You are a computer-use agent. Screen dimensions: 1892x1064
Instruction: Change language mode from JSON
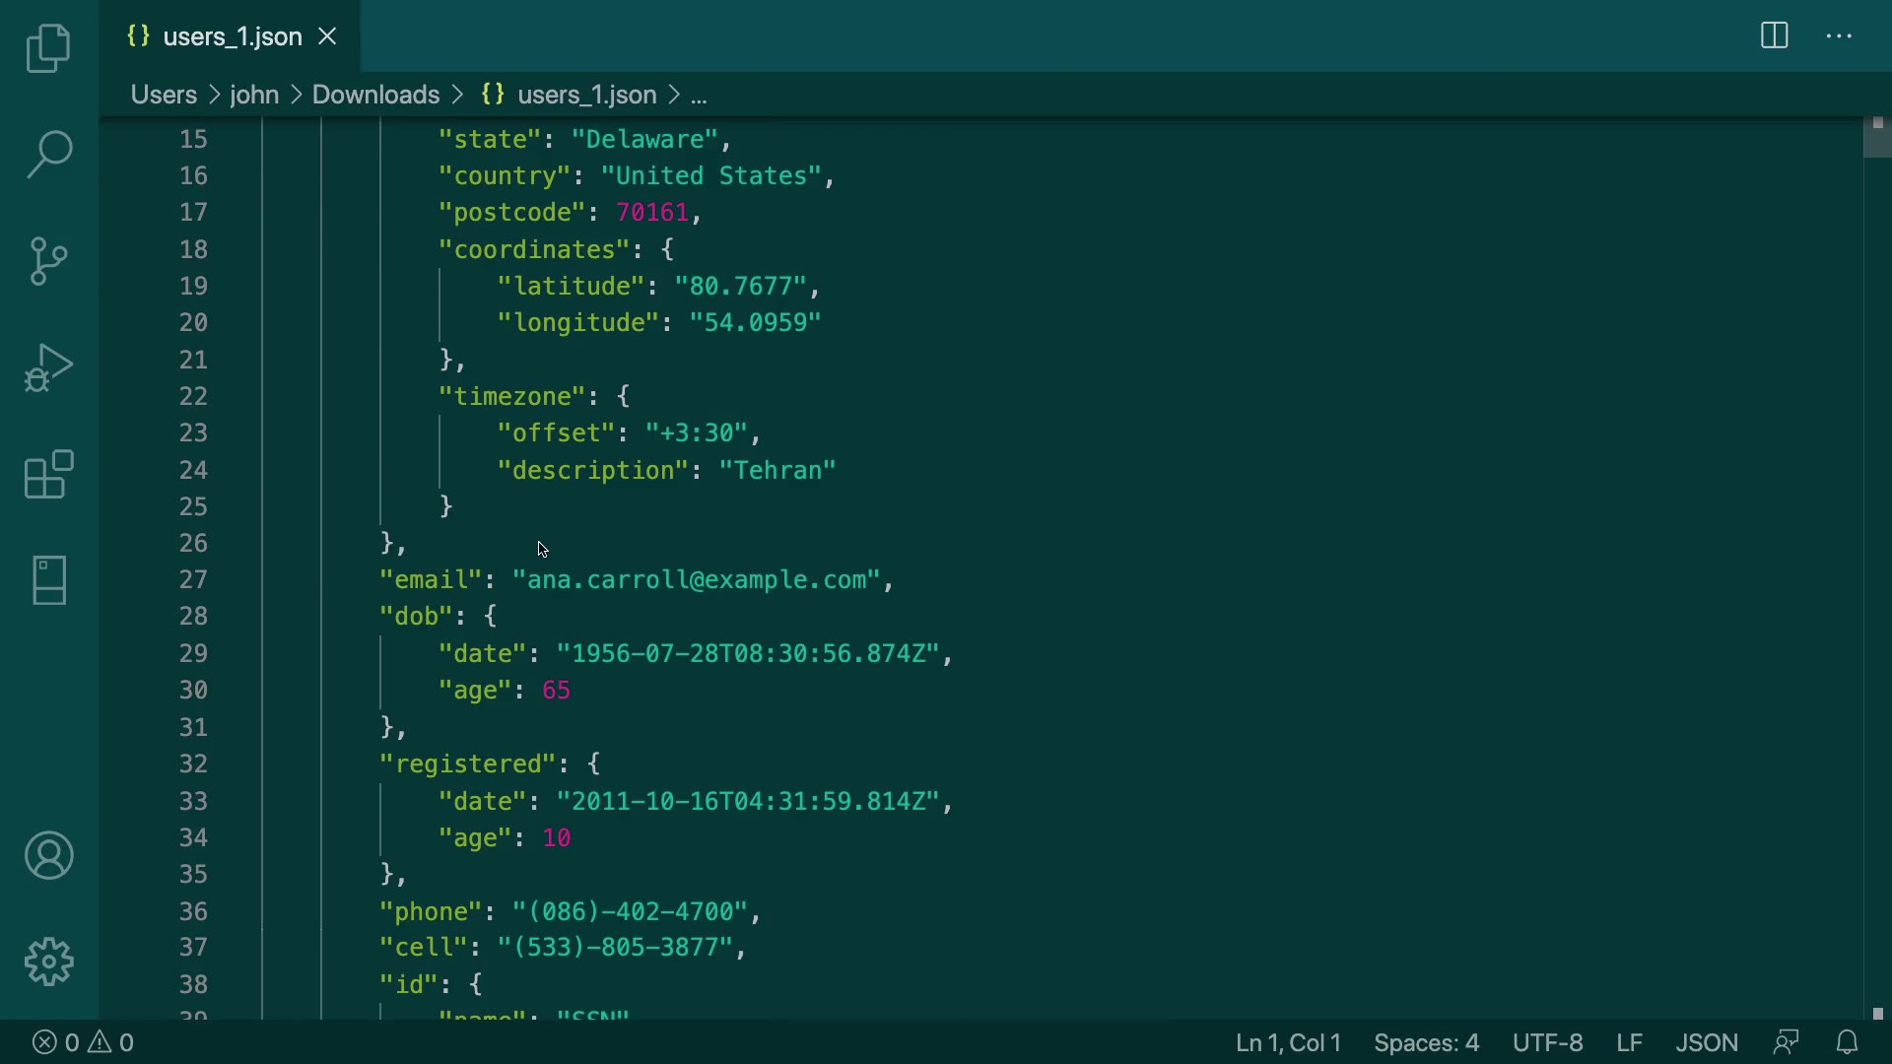click(1707, 1042)
